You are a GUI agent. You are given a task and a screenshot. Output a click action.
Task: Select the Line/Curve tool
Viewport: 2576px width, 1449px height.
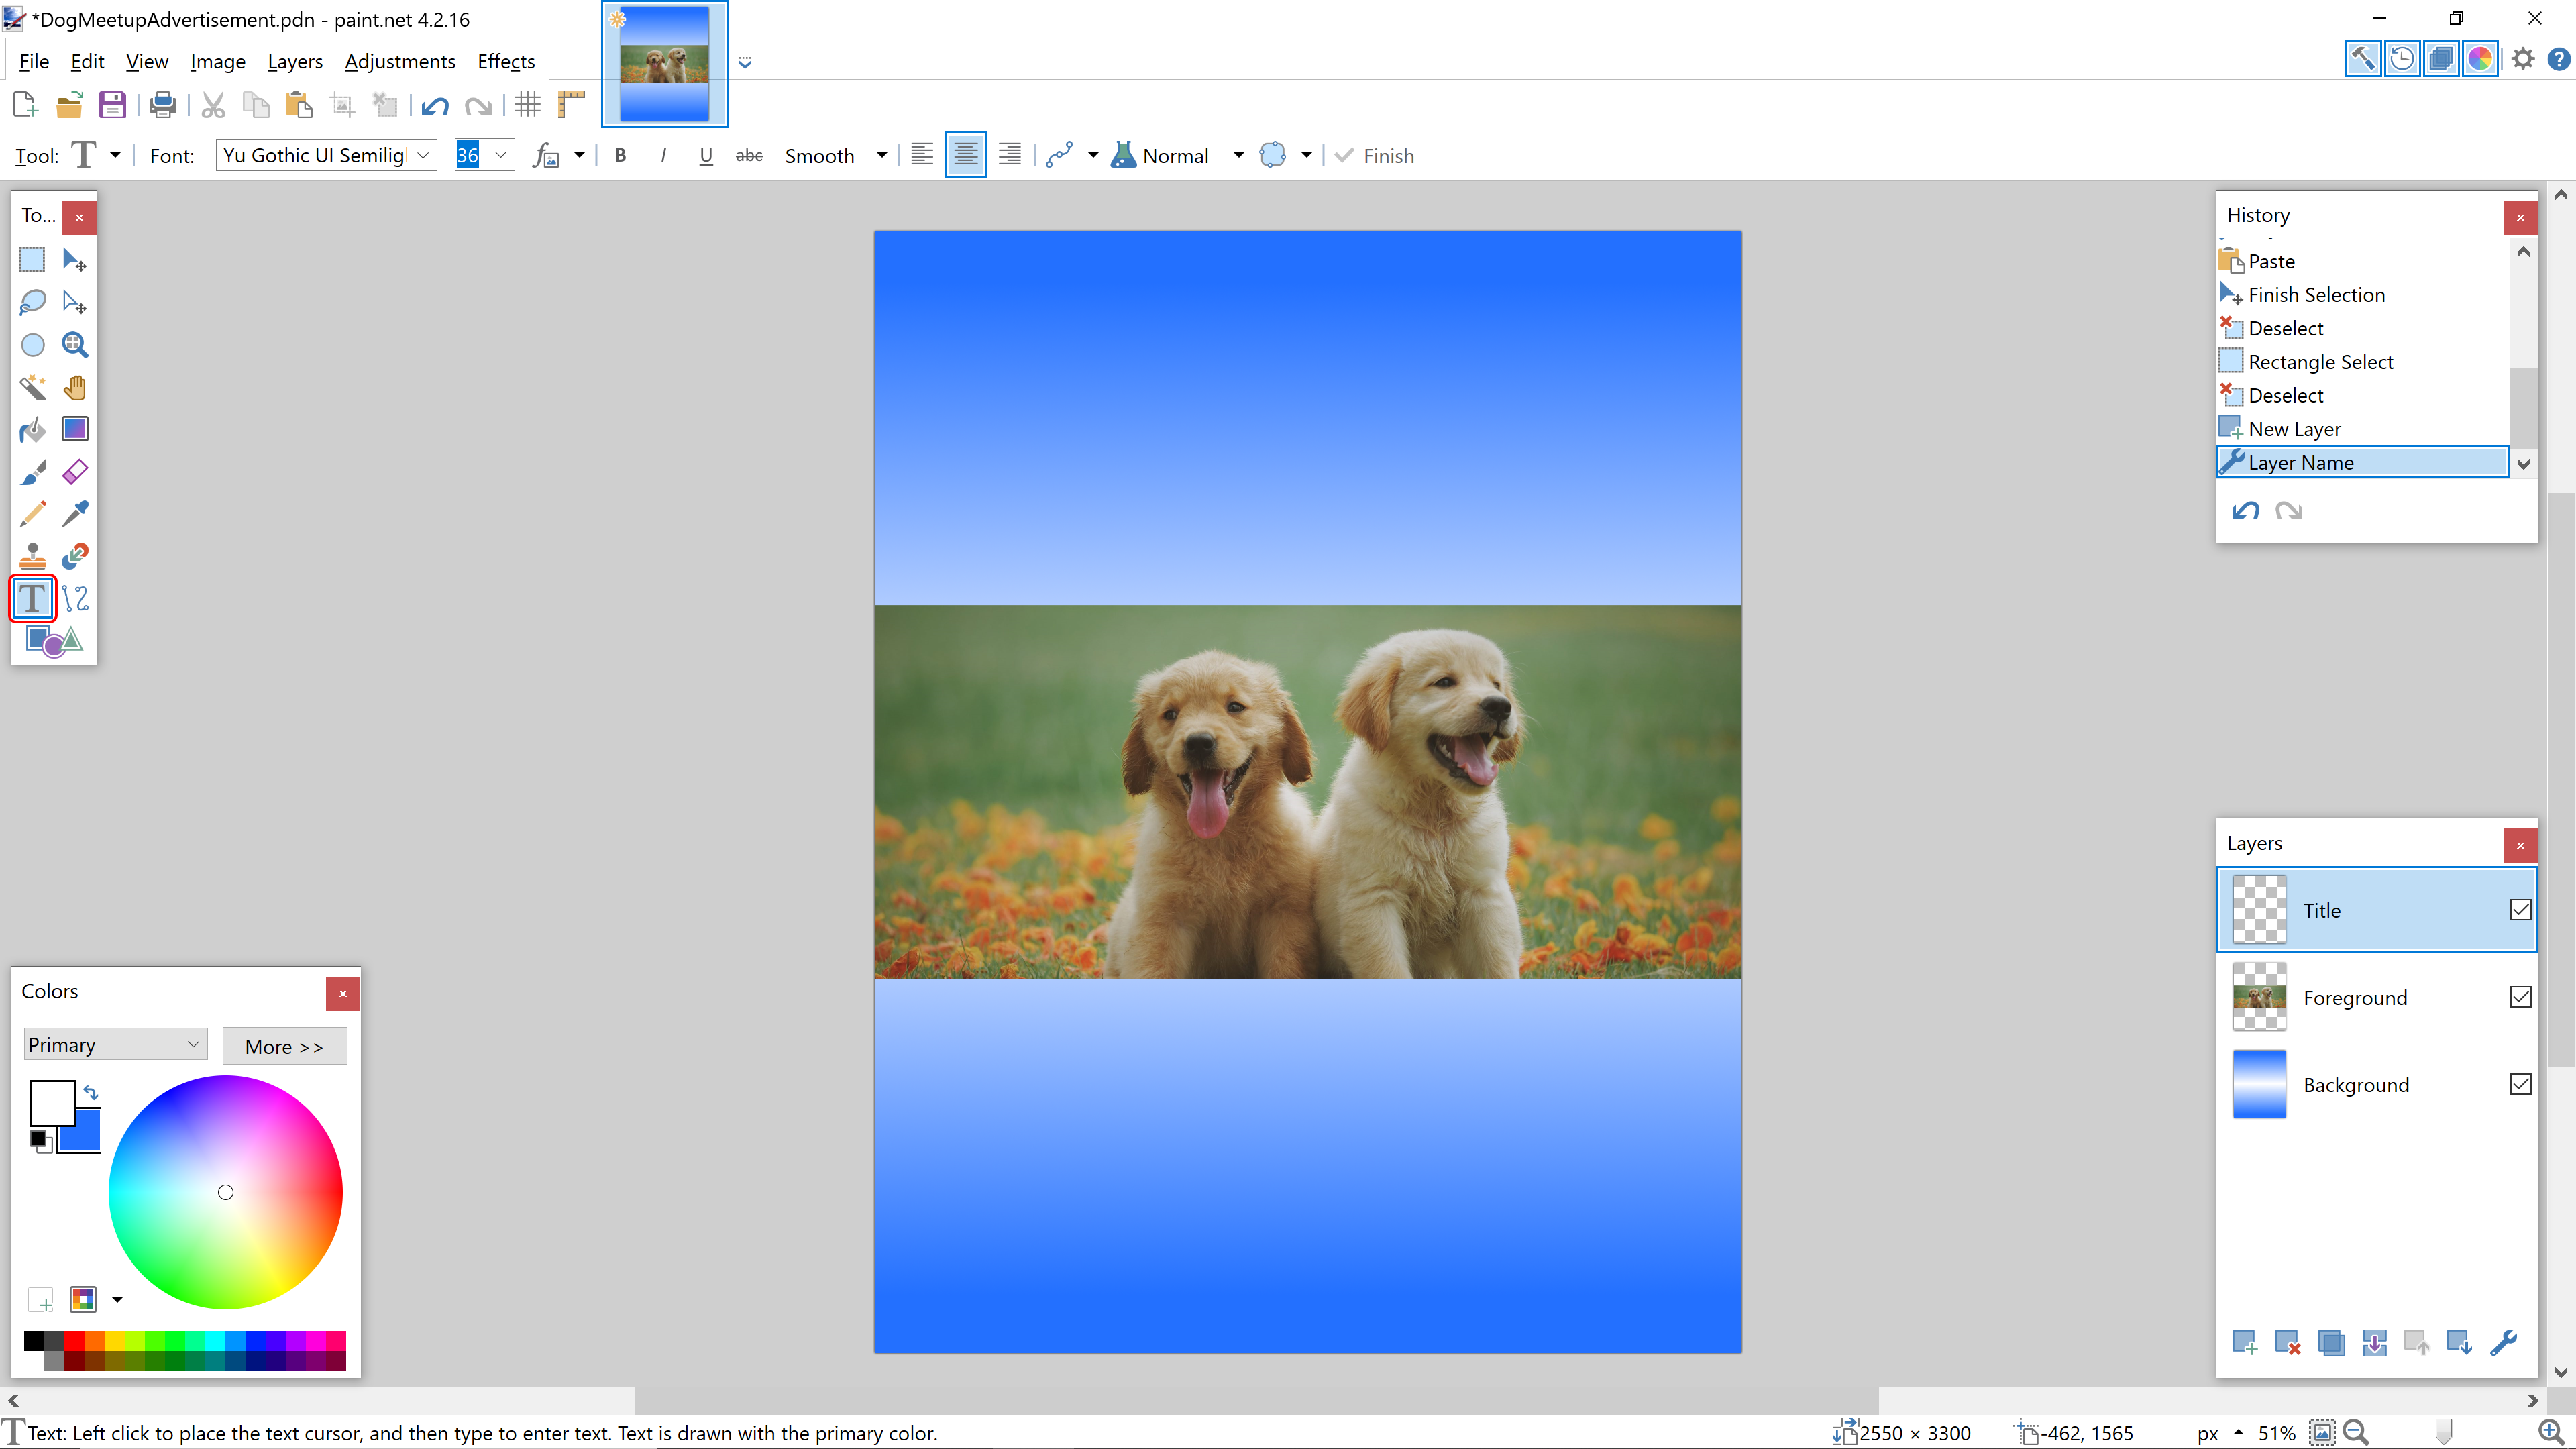tap(75, 599)
